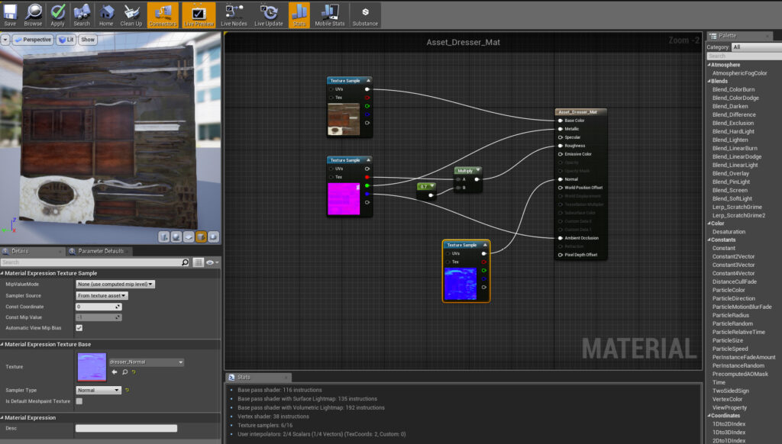Click the Clean Up toolbar icon
Image resolution: width=782 pixels, height=444 pixels.
click(x=131, y=14)
